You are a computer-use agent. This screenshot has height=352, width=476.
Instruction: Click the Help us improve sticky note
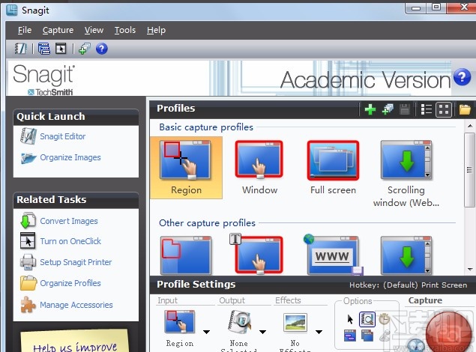coord(75,341)
